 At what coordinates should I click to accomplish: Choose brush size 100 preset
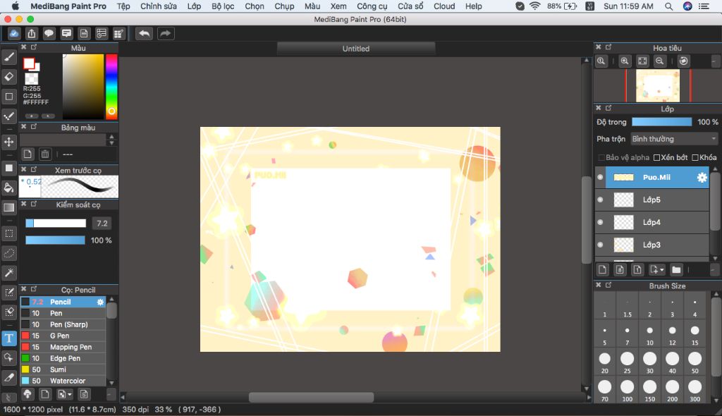click(627, 391)
